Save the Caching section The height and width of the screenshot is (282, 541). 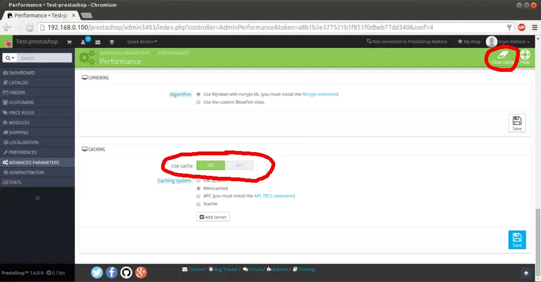517,240
